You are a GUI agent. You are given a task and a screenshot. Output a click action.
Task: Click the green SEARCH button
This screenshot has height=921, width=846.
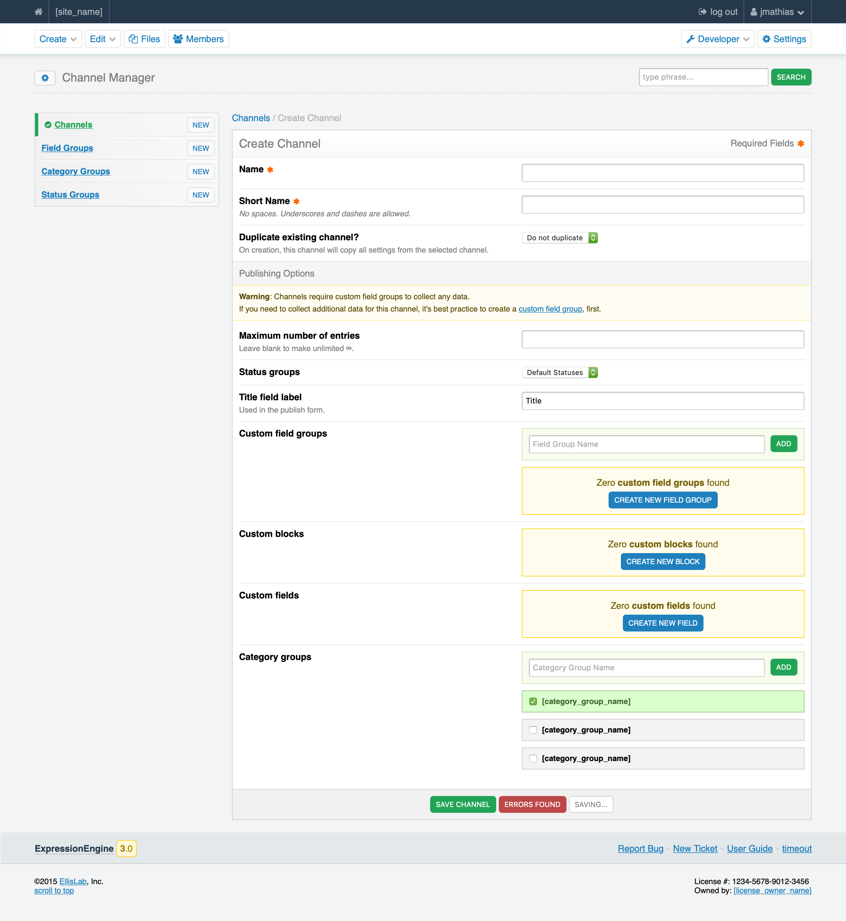[791, 77]
